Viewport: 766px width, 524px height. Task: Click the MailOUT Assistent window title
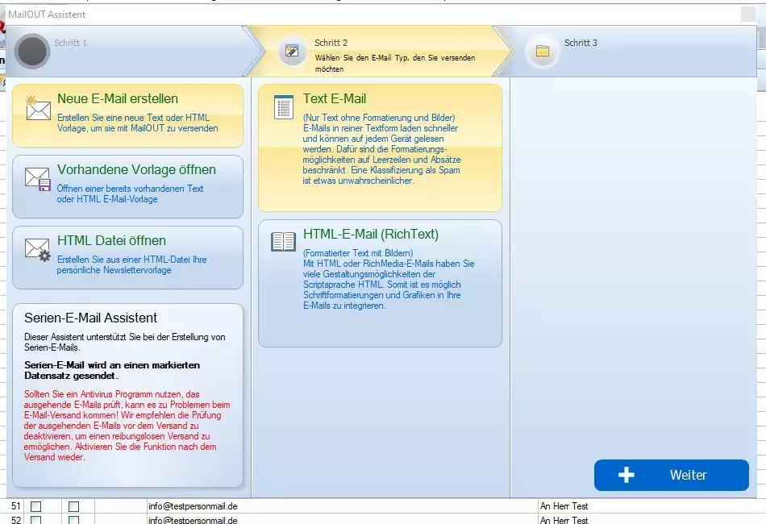(x=47, y=15)
